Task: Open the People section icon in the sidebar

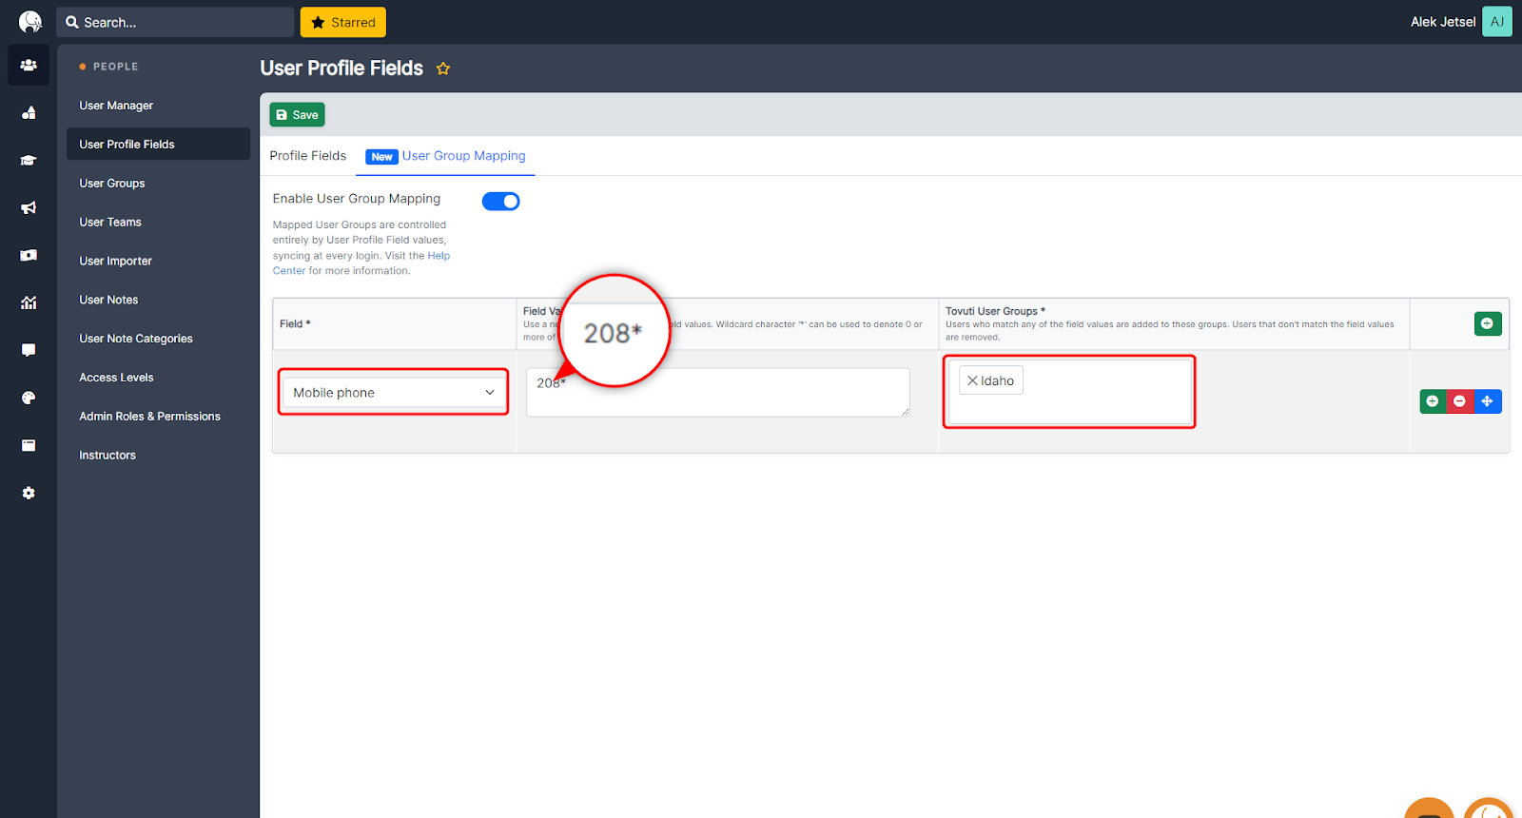Action: point(29,66)
